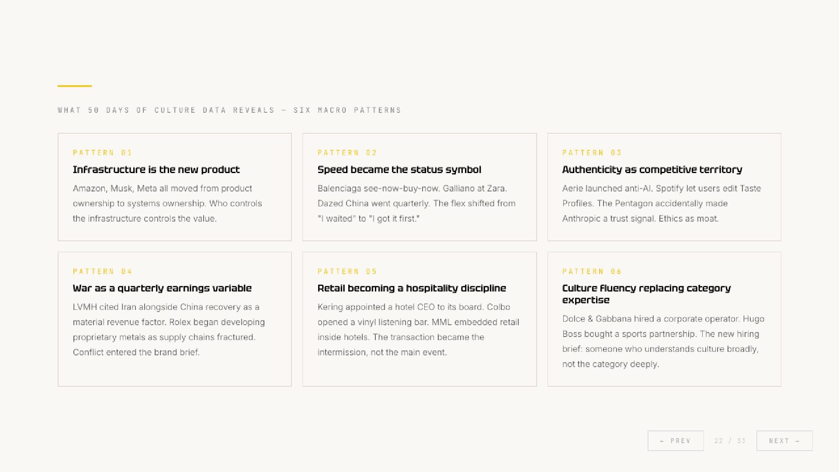Click heading "Retail becoming a hospitality discipline"
The height and width of the screenshot is (472, 839).
tap(412, 288)
